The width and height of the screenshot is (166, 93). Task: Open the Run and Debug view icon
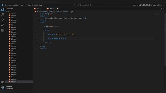coord(3,25)
